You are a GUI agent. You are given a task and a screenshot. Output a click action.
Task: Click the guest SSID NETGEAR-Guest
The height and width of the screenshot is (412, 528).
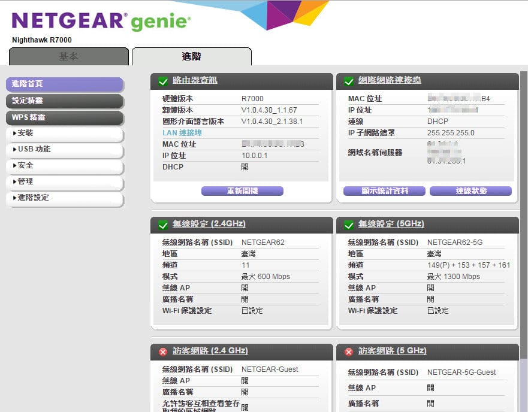click(270, 369)
